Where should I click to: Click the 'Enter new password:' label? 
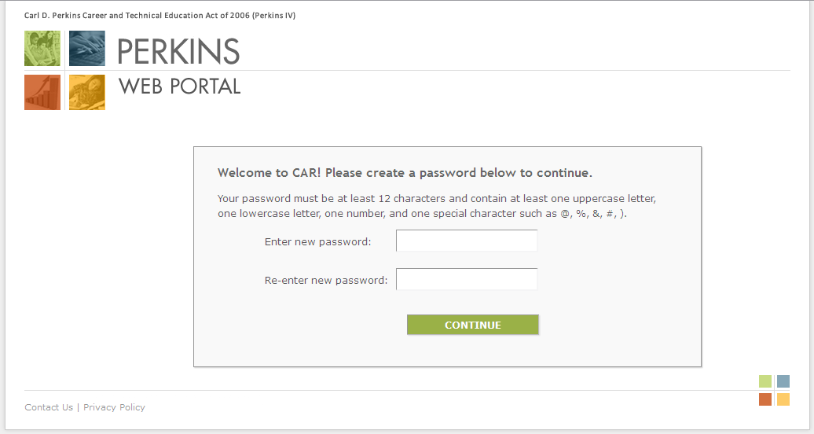[317, 241]
